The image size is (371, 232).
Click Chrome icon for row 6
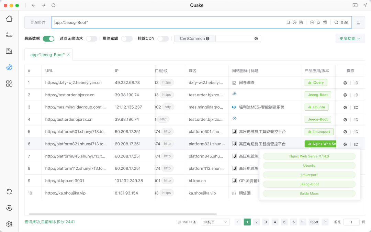tap(345, 144)
